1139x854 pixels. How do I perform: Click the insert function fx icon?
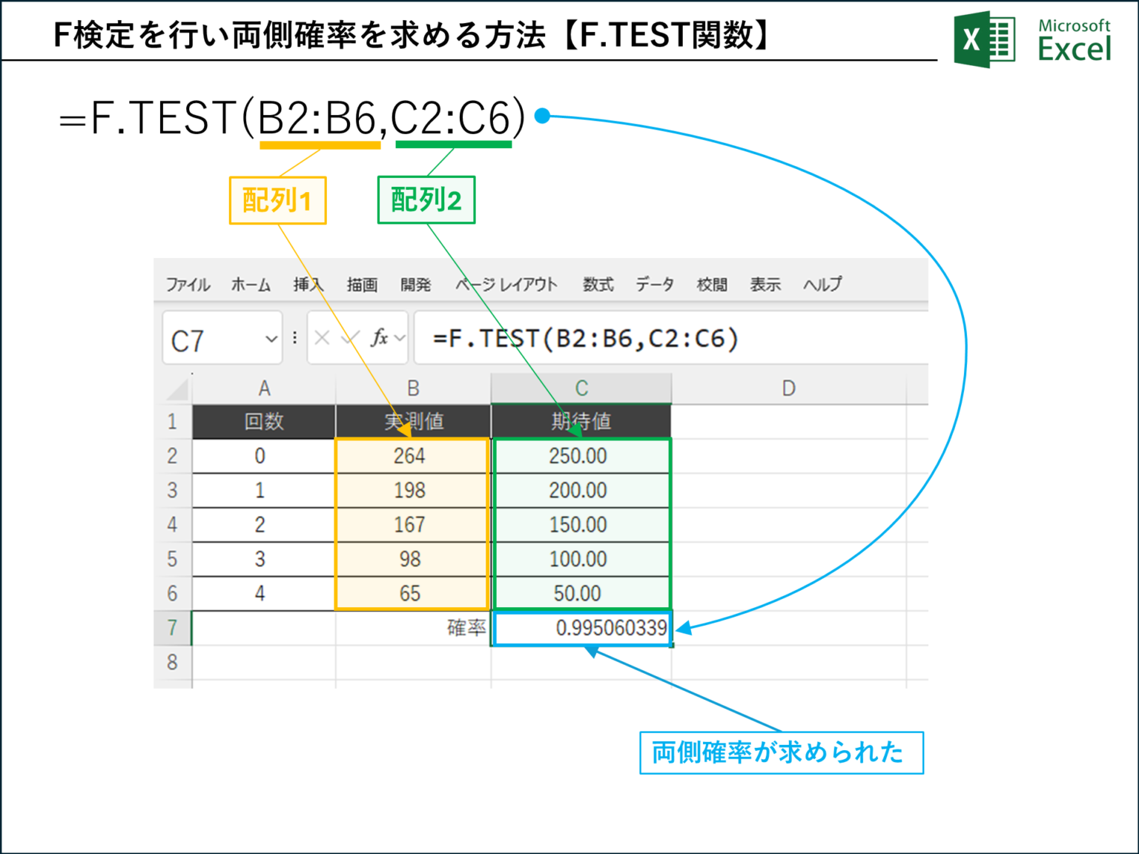[380, 338]
